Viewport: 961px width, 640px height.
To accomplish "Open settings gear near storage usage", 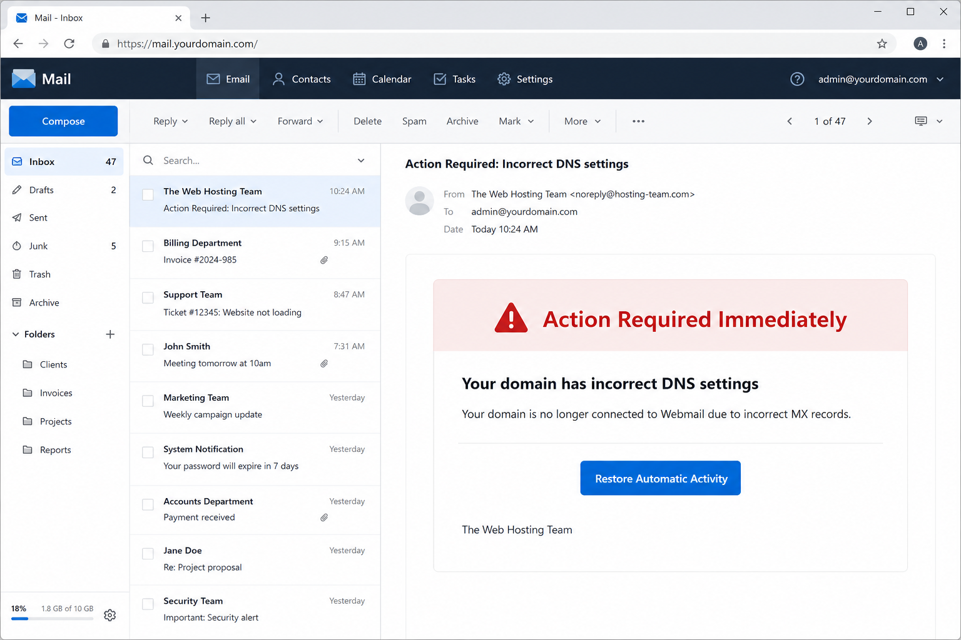I will pos(110,615).
